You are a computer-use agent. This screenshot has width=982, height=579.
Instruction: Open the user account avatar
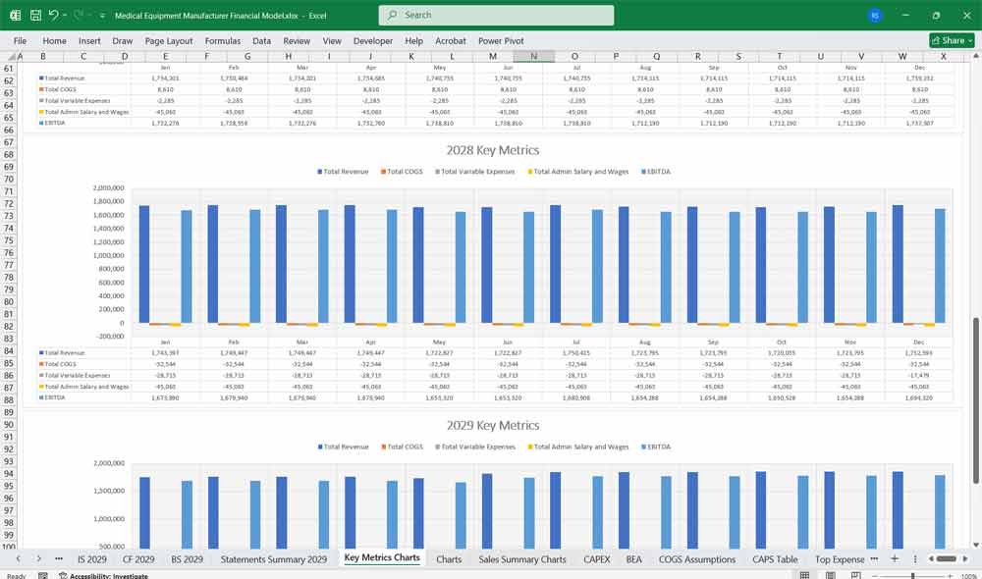point(875,16)
